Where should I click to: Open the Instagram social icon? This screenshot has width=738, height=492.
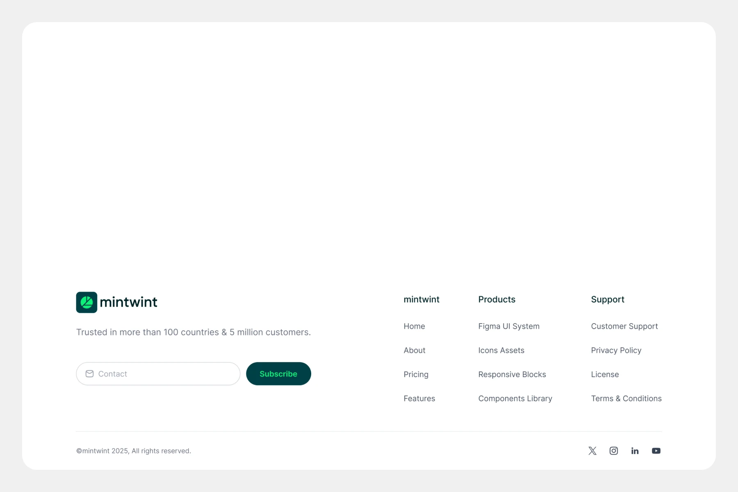pos(614,451)
